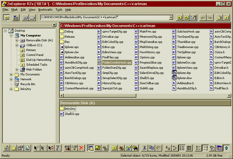Image resolution: width=233 pixels, height=159 pixels.
Task: Open the Tools menu
Action: pyautogui.click(x=59, y=10)
